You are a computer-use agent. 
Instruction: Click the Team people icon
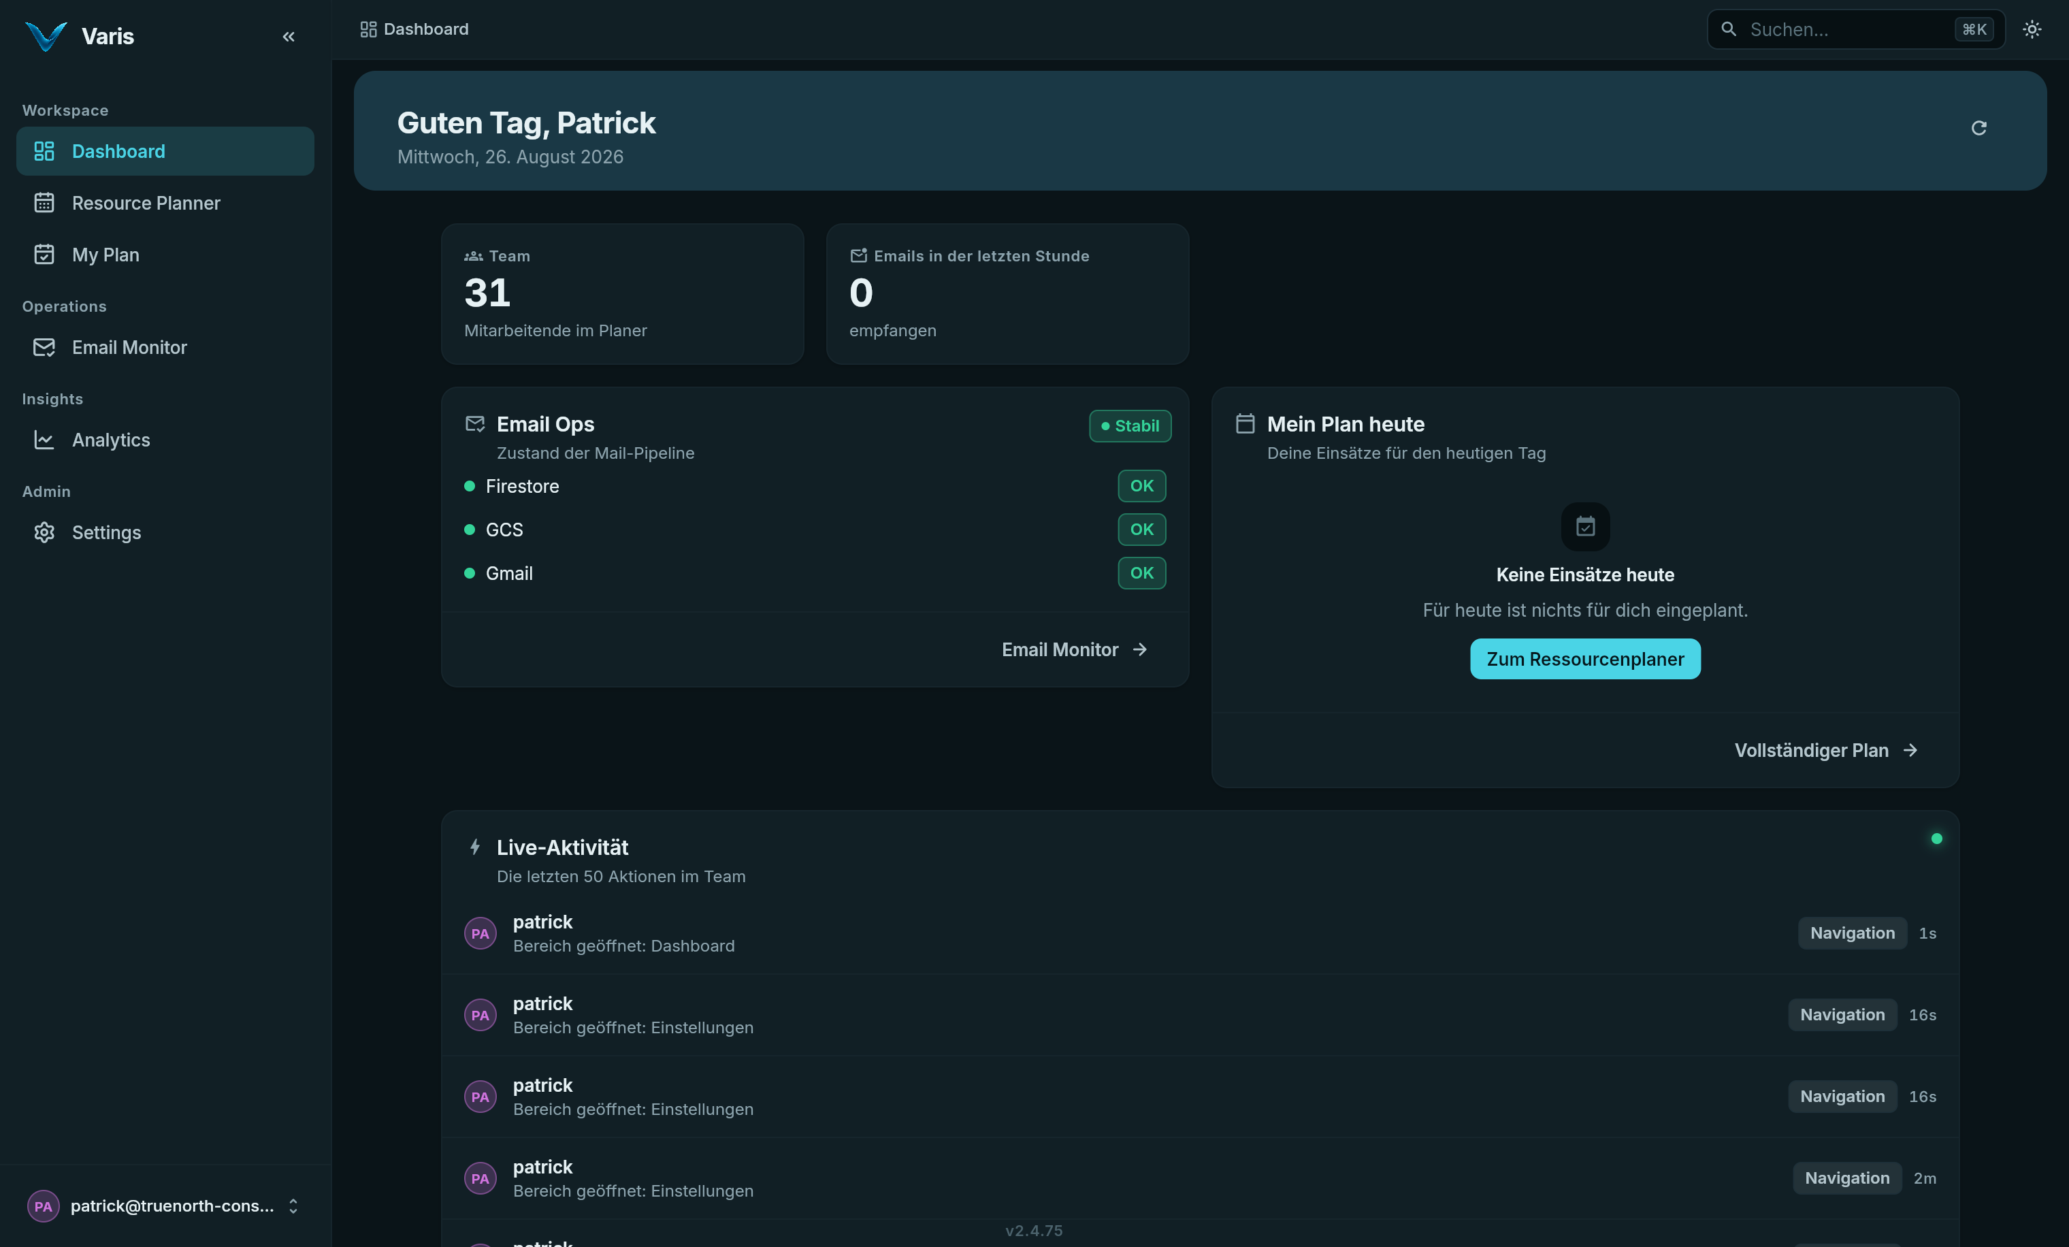[x=474, y=256]
